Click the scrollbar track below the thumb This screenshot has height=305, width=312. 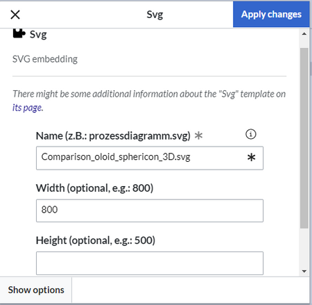coord(304,248)
